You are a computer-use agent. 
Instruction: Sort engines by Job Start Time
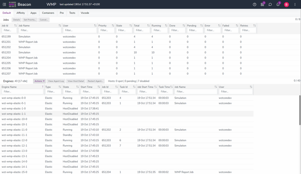156,87
